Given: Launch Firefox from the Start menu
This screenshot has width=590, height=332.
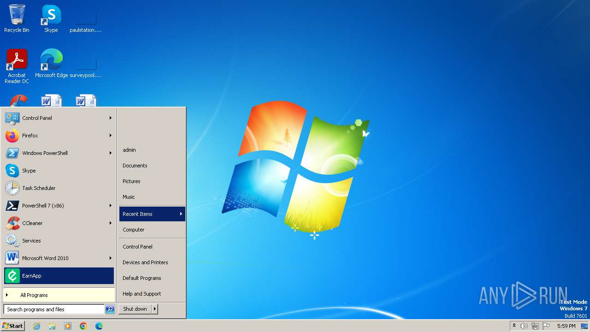Looking at the screenshot, I should [59, 136].
